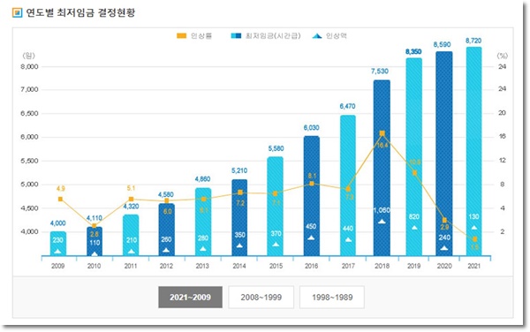530x332 pixels.
Task: Click the 4,580 value label
Action: coord(166,194)
